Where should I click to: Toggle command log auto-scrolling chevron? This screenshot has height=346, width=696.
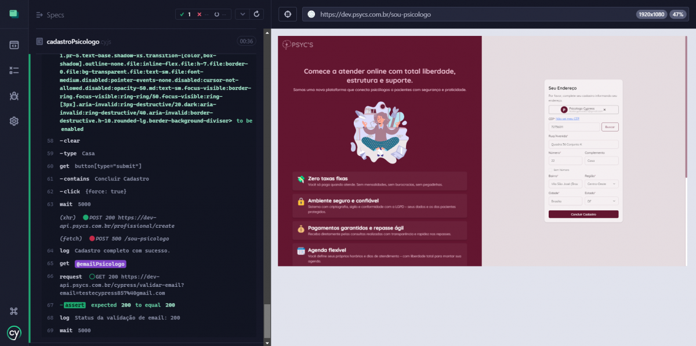point(242,14)
